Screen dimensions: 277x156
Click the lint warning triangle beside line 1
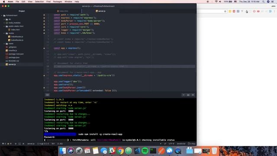click(x=44, y=15)
